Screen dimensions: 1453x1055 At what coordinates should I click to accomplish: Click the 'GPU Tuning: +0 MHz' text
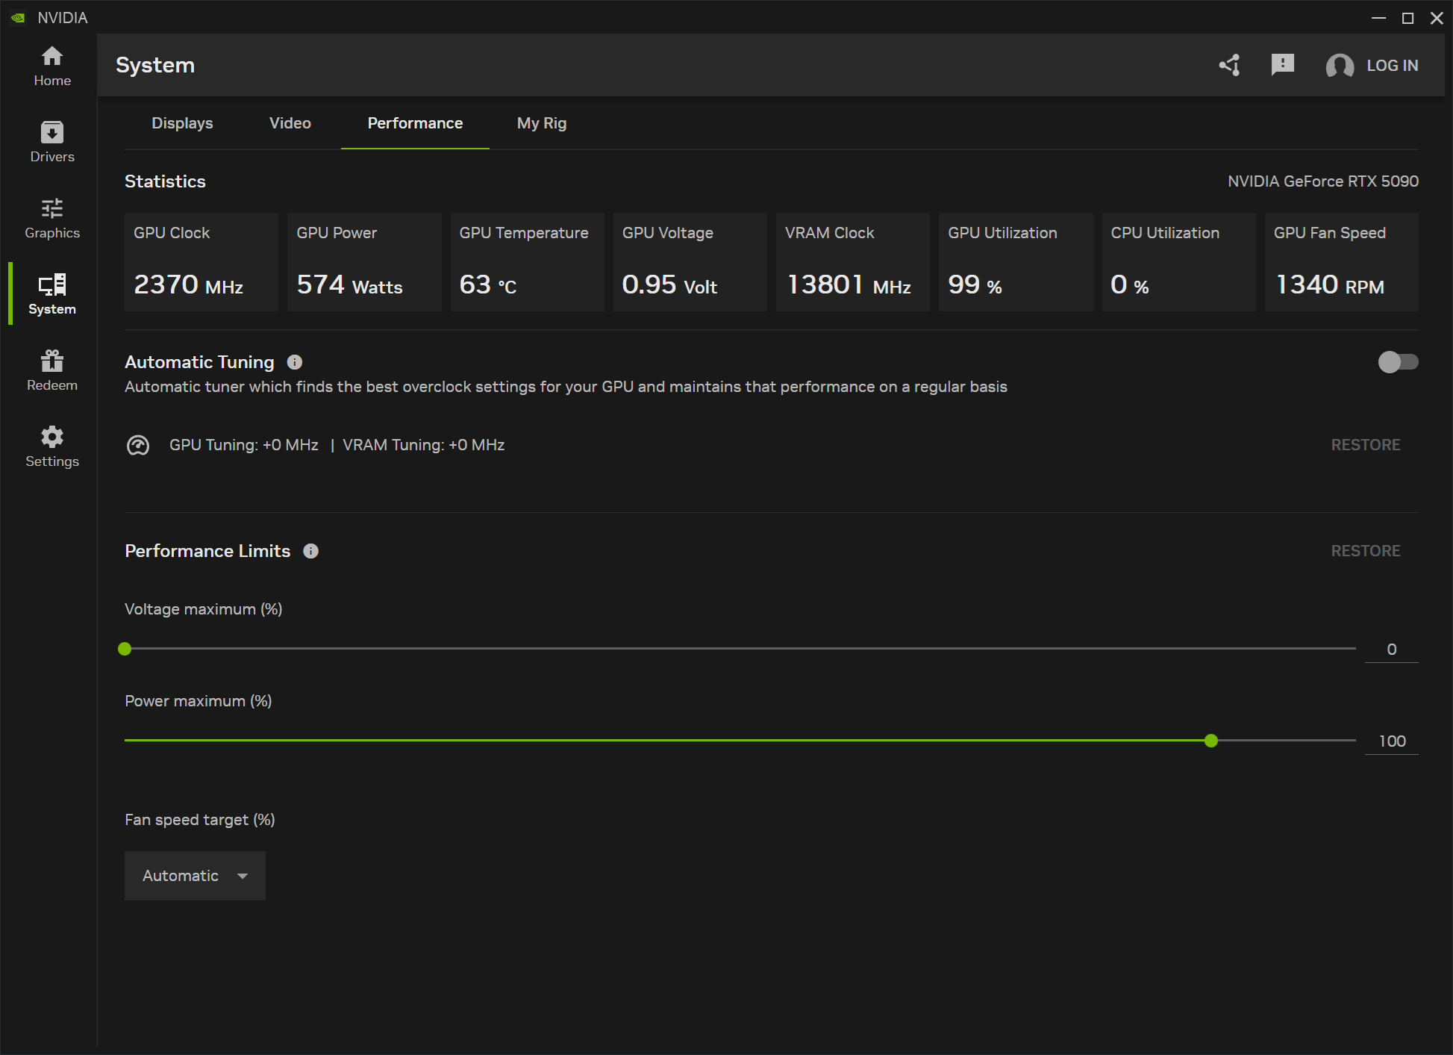pyautogui.click(x=244, y=445)
